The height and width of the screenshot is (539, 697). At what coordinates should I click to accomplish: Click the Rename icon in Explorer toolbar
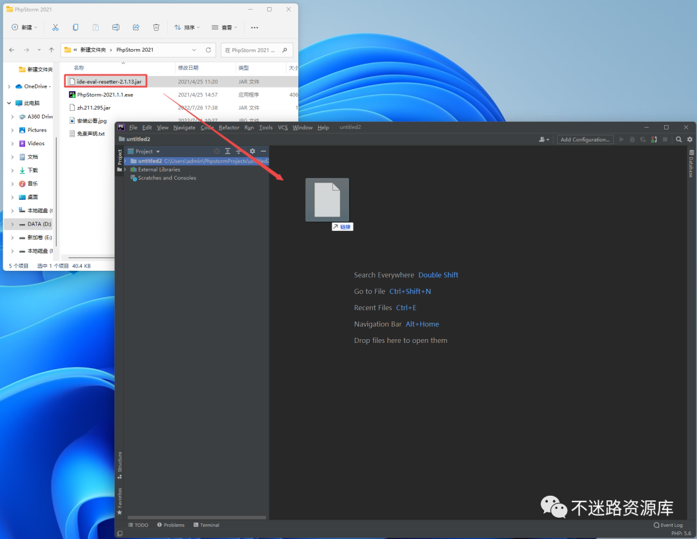[116, 28]
